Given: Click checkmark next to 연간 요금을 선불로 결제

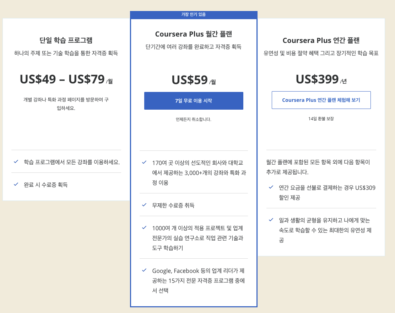Looking at the screenshot, I should point(271,187).
